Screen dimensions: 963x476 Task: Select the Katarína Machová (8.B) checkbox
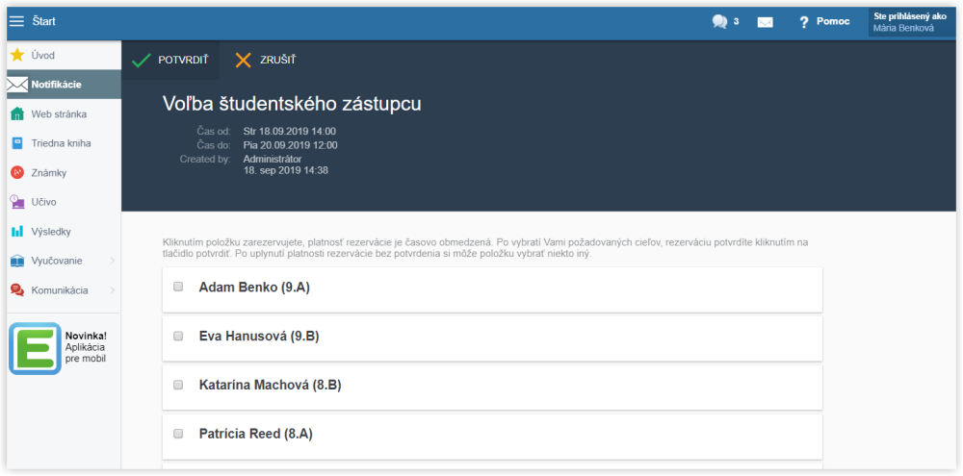178,385
